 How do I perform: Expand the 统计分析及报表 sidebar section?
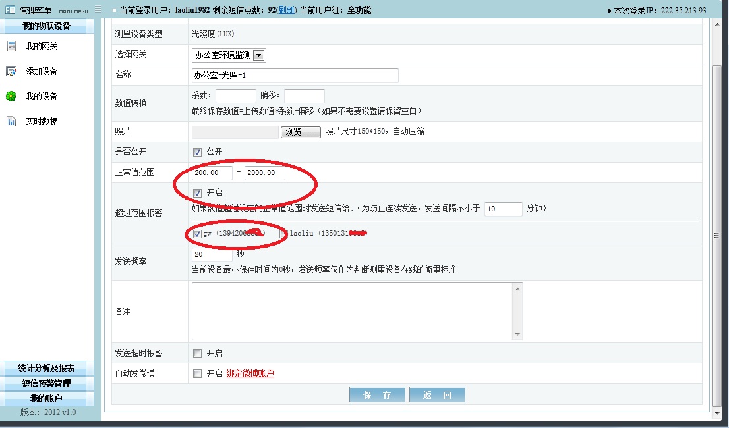47,369
